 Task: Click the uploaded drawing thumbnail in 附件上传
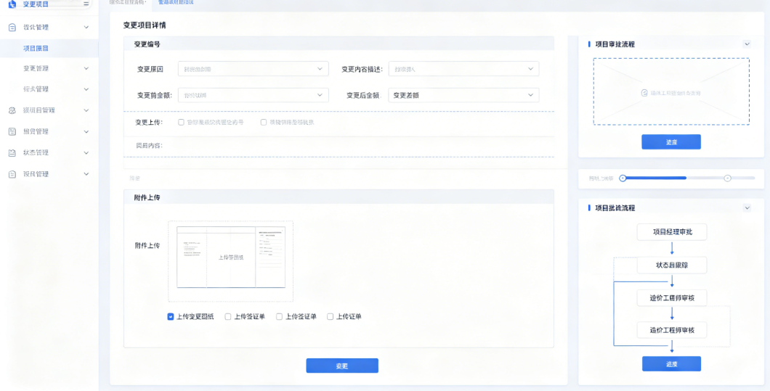tap(231, 257)
